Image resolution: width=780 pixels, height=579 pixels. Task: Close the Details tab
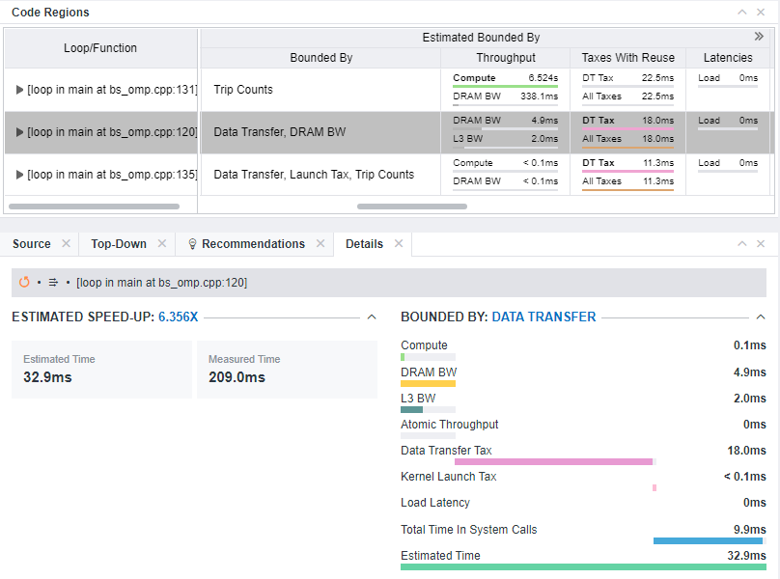398,244
